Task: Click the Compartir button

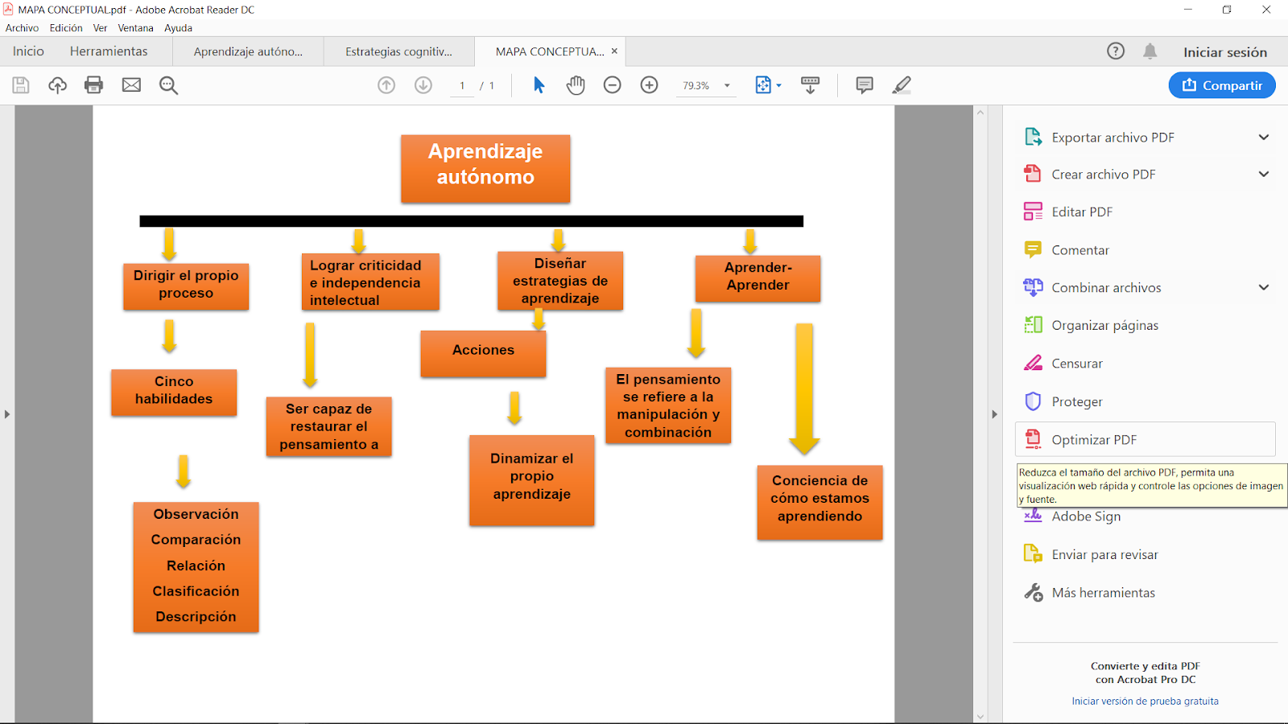Action: pos(1221,84)
